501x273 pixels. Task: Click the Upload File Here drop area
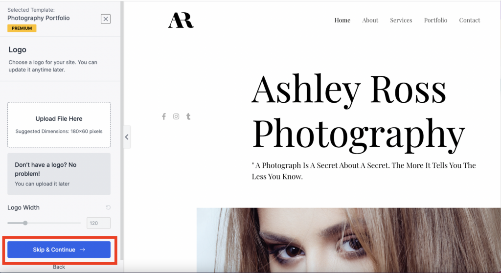pos(59,125)
